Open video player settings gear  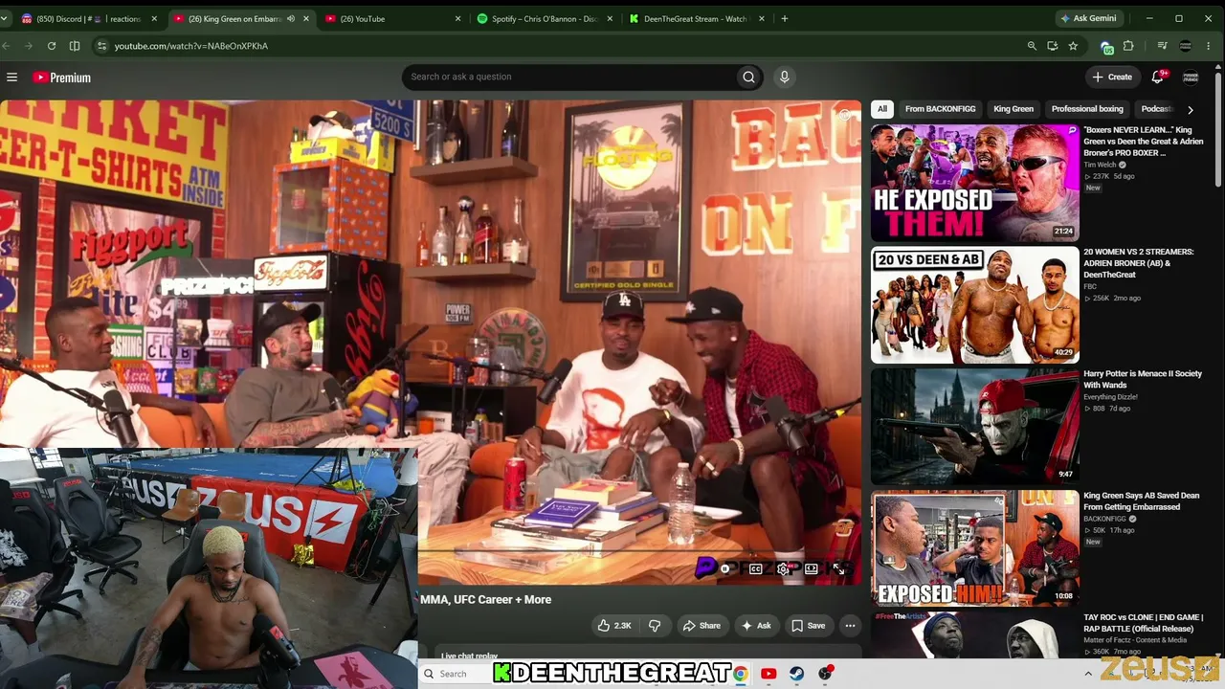pos(783,568)
